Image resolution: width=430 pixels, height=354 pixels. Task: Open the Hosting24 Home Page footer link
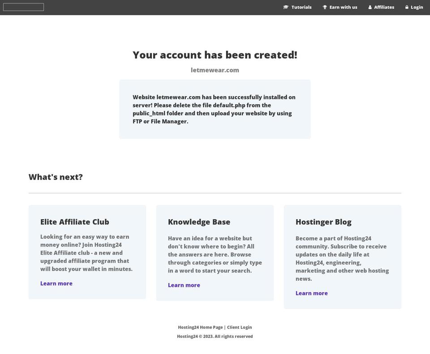pyautogui.click(x=200, y=327)
